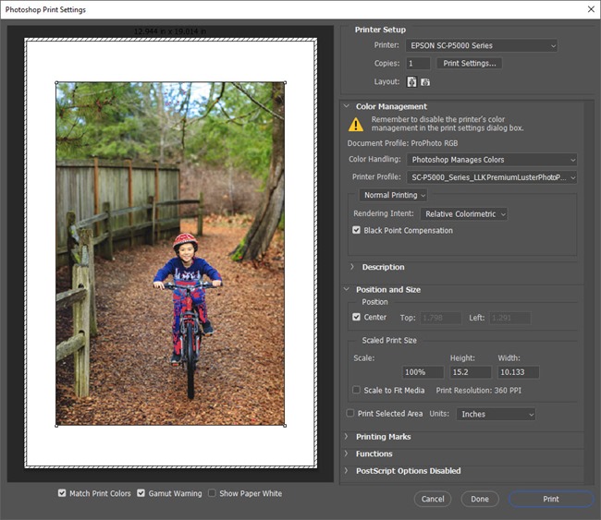Expand the Description section
The width and height of the screenshot is (601, 520).
pos(352,267)
